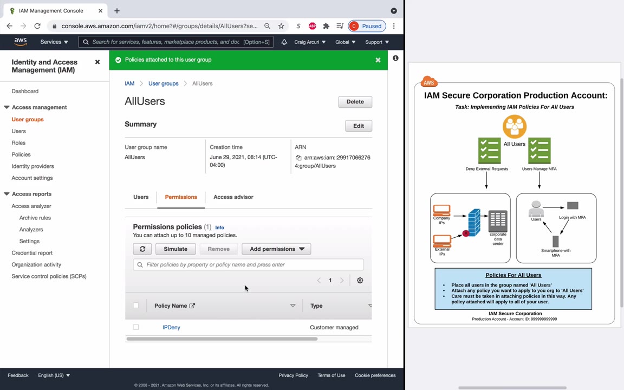Dismiss the green success banner

(378, 60)
